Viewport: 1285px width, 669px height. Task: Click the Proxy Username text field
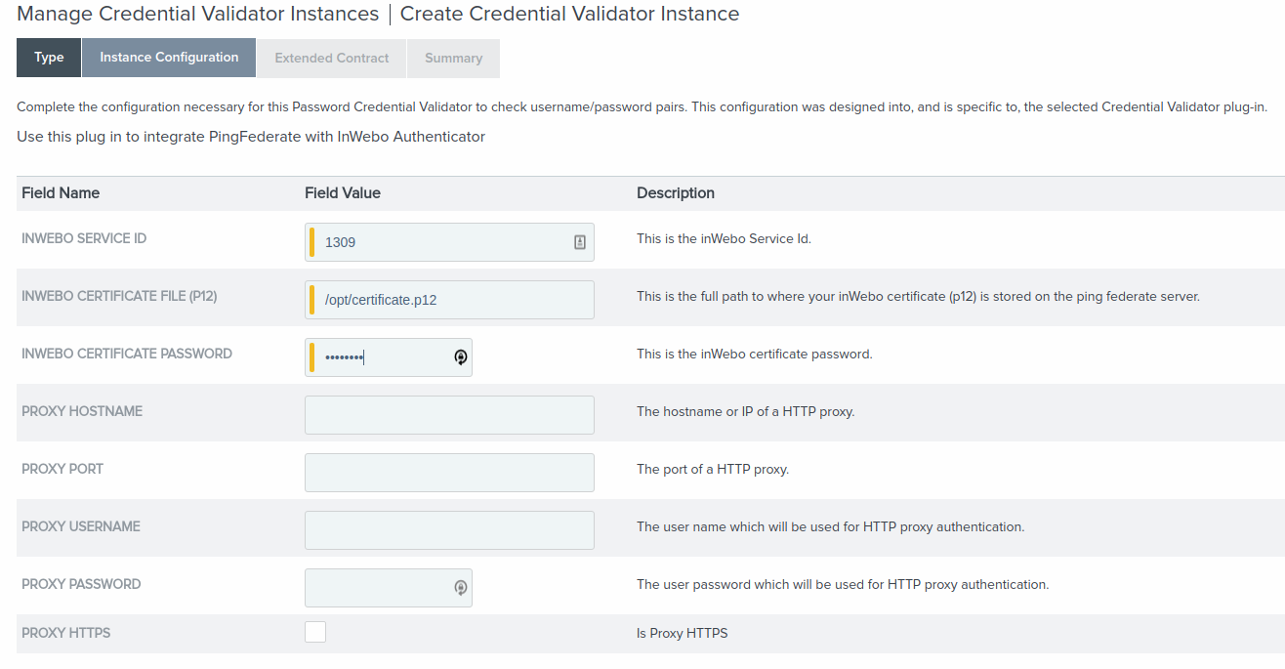pos(449,530)
